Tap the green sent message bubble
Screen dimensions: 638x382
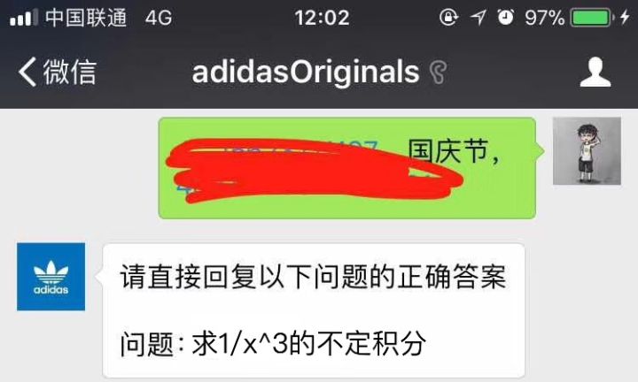[x=347, y=168]
